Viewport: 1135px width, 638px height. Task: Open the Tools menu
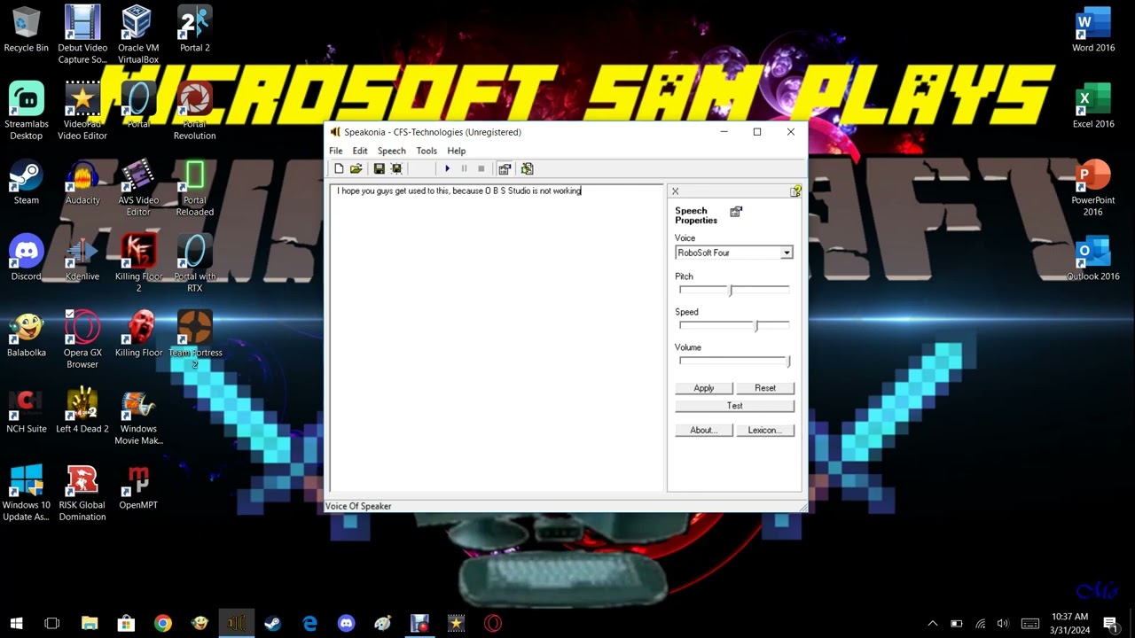(x=427, y=151)
